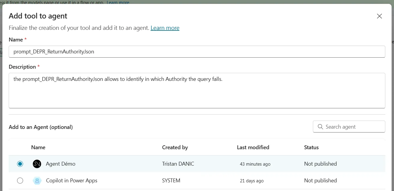Click the Agent Démo name text

[60, 164]
